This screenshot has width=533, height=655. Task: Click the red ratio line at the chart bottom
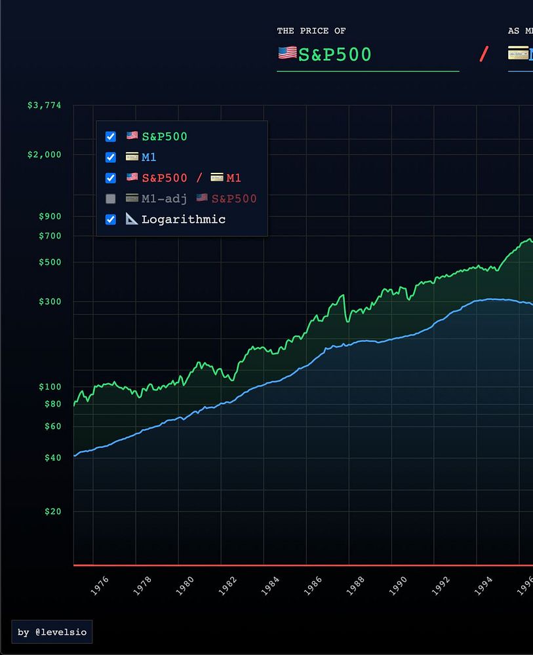coord(303,566)
